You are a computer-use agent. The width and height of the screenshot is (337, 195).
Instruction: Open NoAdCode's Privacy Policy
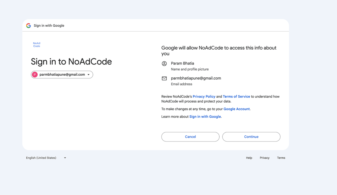click(x=204, y=96)
